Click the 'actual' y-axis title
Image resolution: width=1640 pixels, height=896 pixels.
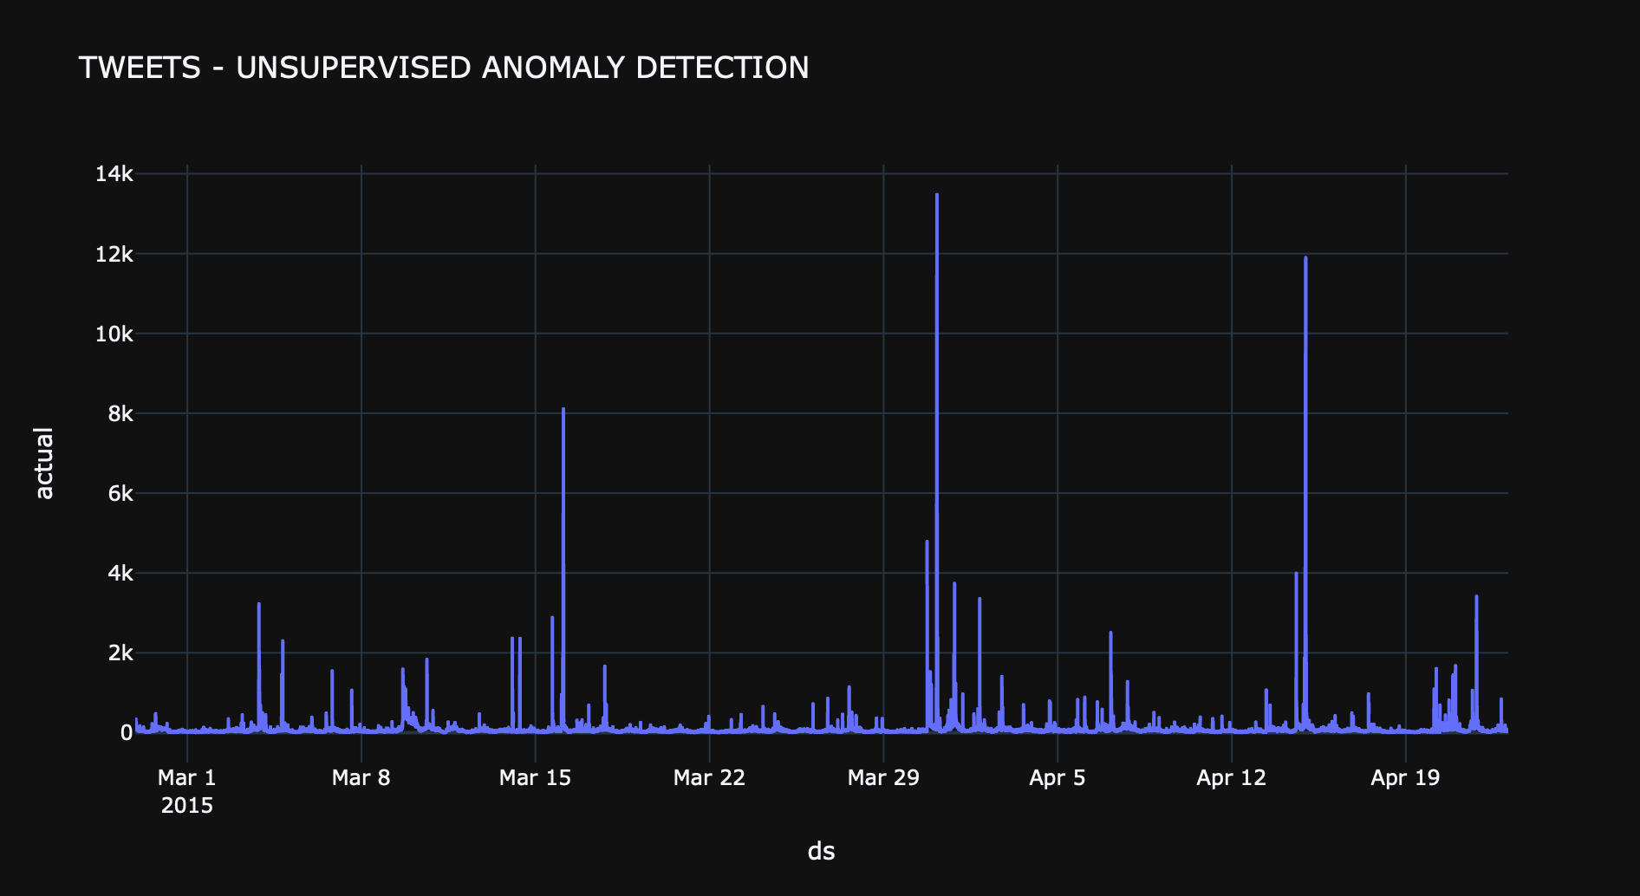(43, 463)
